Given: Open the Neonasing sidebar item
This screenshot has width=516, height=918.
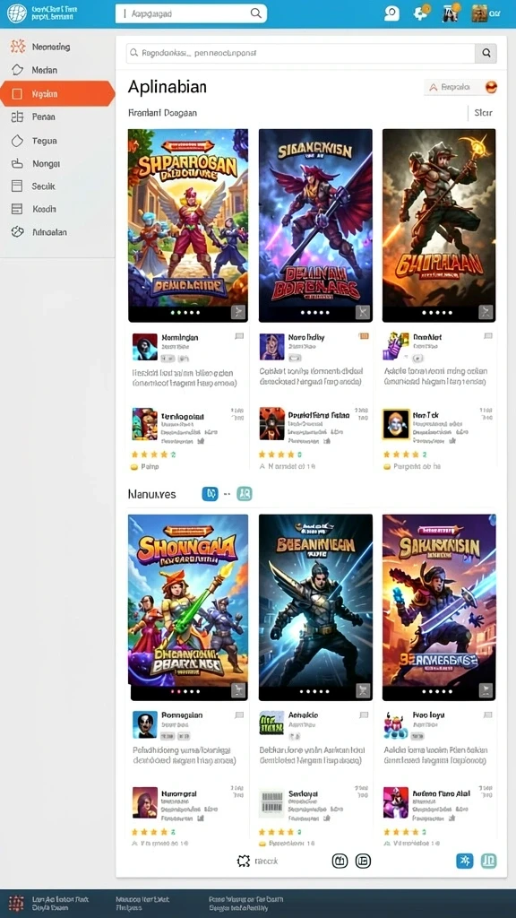Looking at the screenshot, I should coord(57,47).
